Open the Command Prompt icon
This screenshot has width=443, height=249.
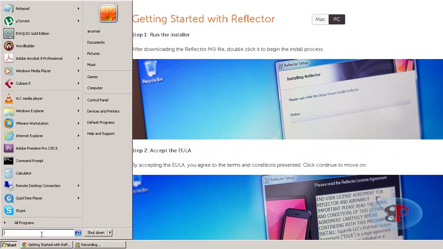tap(9, 161)
